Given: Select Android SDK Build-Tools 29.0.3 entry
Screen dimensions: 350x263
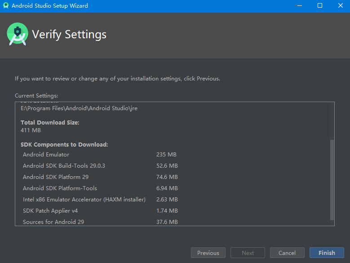Looking at the screenshot, I should 64,165.
